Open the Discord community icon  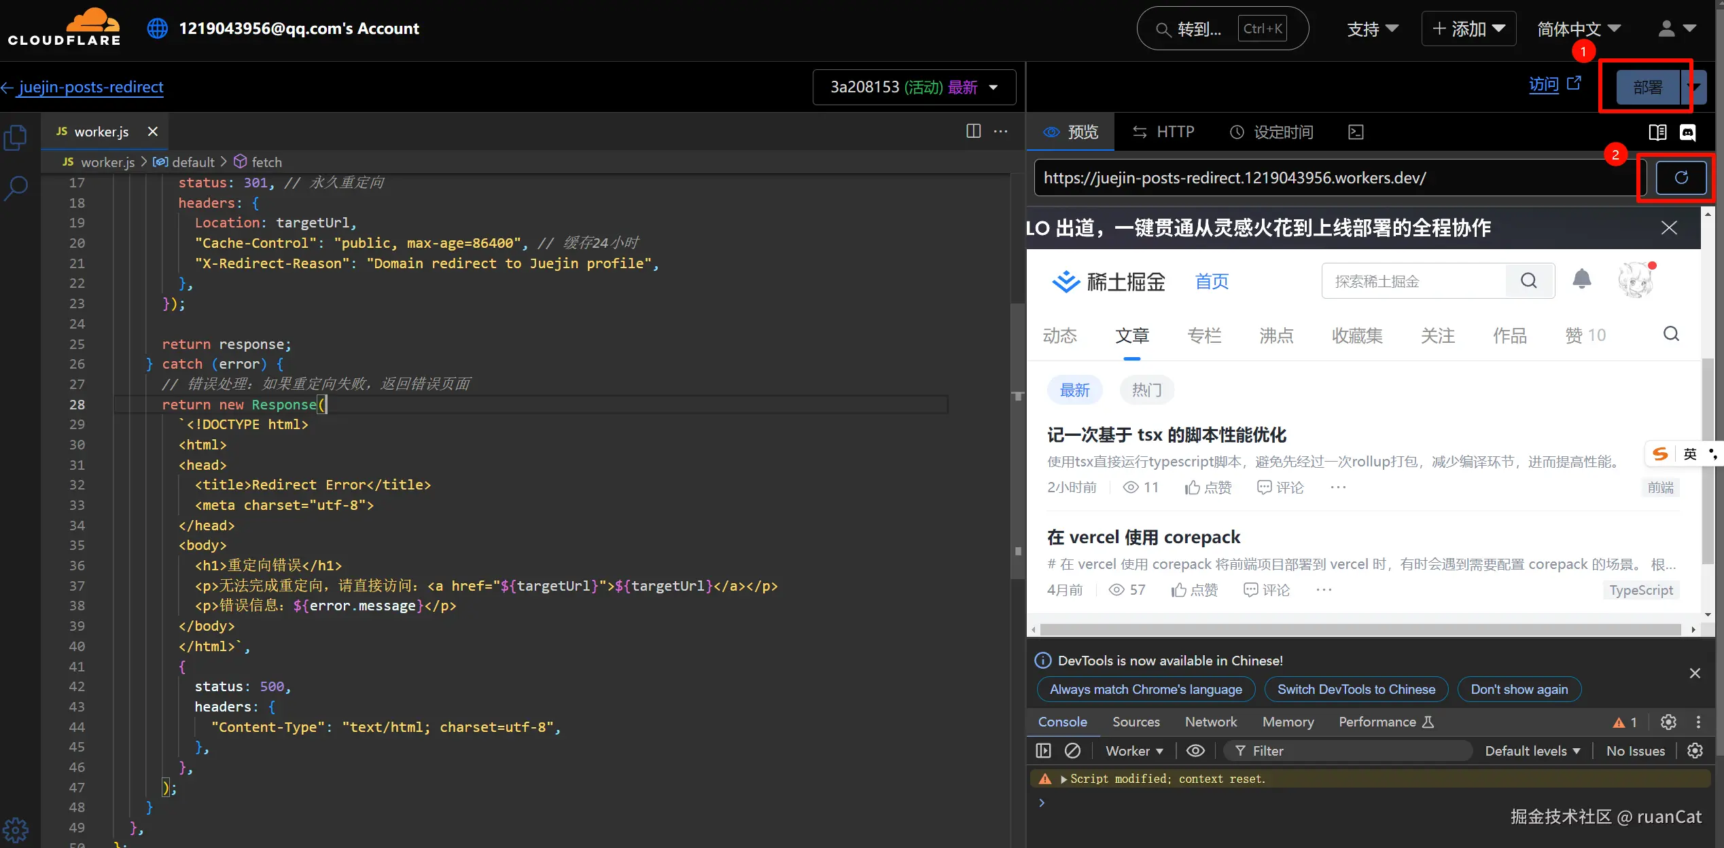pyautogui.click(x=1687, y=132)
